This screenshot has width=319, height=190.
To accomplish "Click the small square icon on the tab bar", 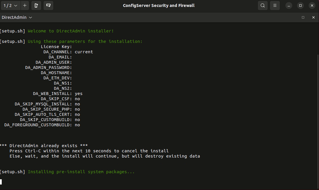I will [303, 17].
